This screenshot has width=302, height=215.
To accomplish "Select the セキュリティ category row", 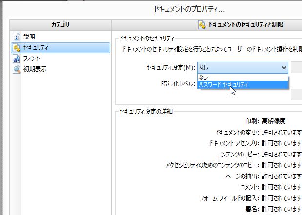I will 60,48.
